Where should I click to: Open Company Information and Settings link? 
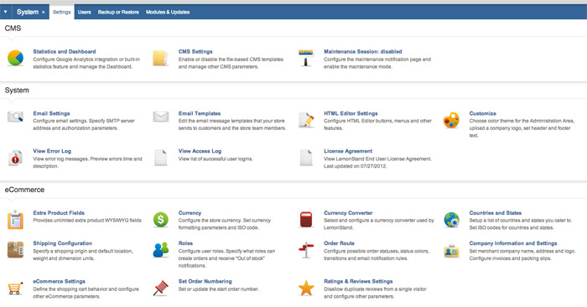[x=513, y=243]
